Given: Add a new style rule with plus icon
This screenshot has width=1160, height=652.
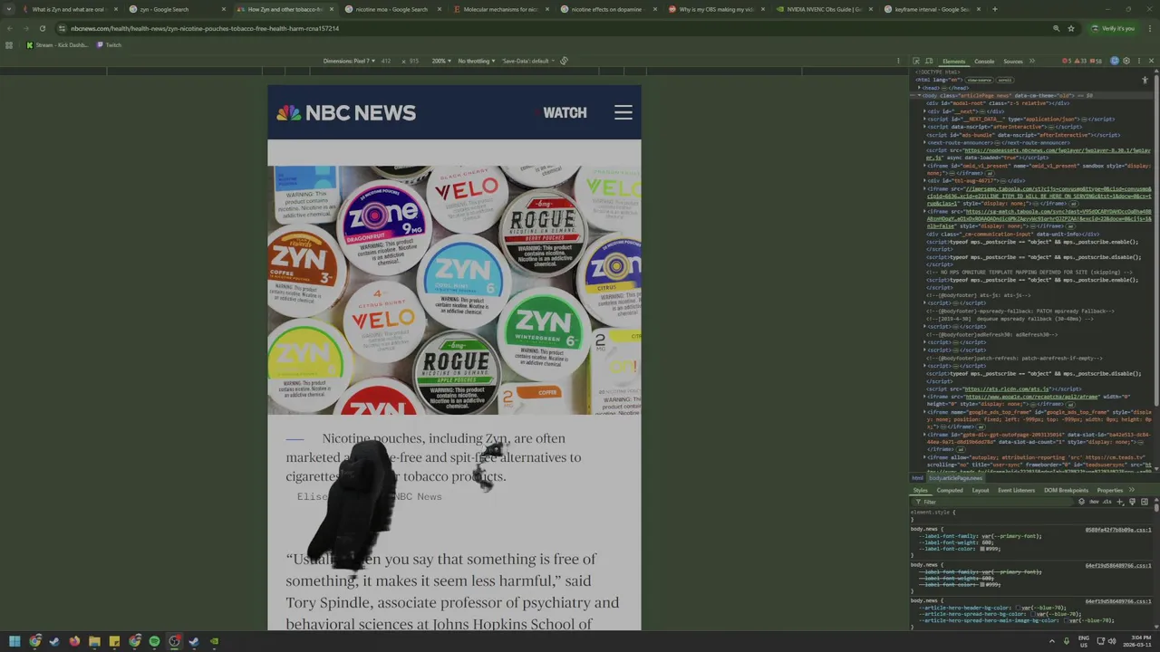Looking at the screenshot, I should tap(1120, 502).
